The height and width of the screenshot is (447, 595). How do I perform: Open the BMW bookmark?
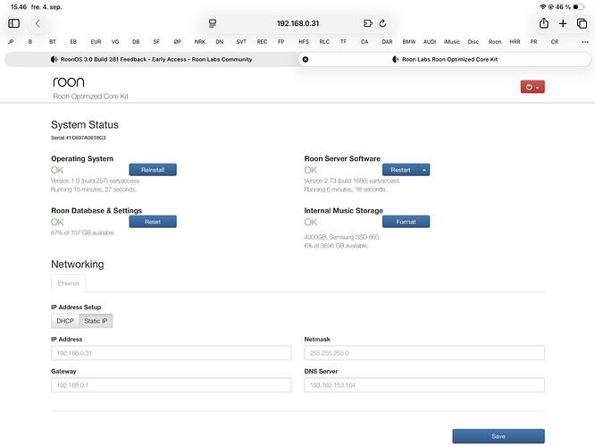(409, 42)
